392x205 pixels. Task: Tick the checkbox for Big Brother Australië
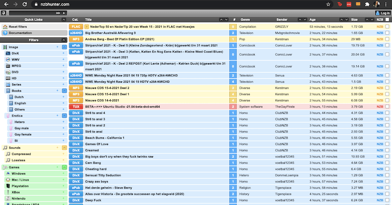[387, 33]
